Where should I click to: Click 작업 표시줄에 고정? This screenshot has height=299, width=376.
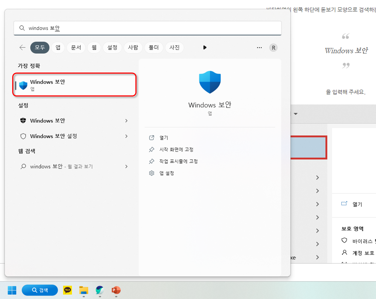click(178, 161)
